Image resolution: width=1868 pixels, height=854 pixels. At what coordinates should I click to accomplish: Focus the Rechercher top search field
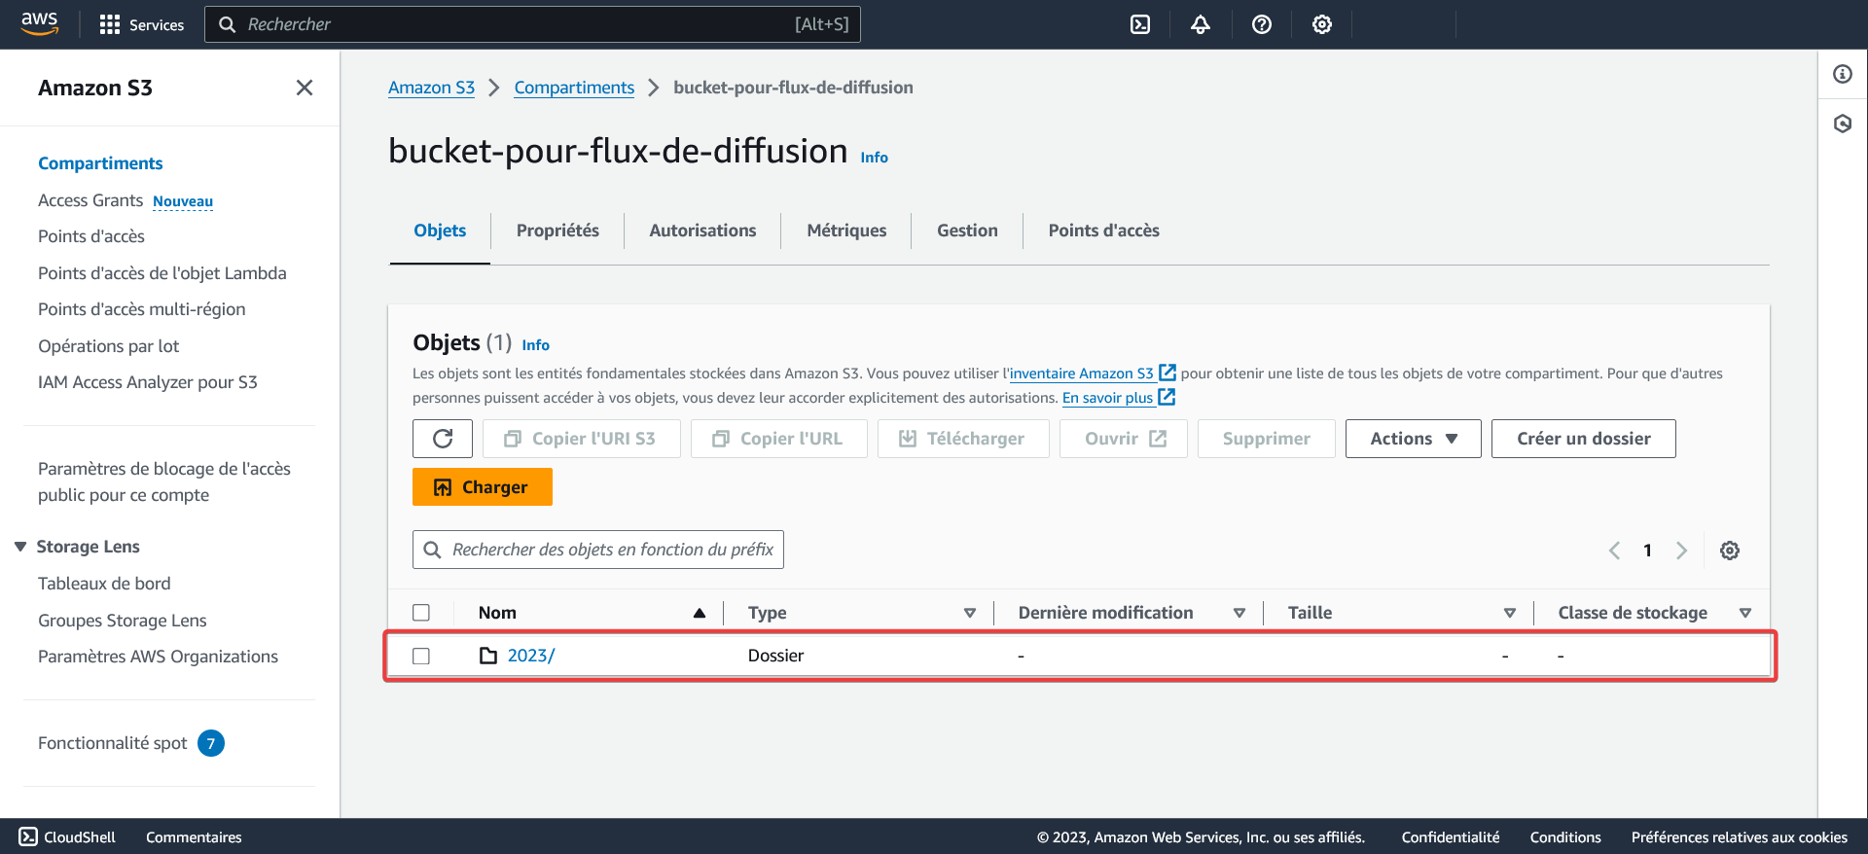pos(532,24)
